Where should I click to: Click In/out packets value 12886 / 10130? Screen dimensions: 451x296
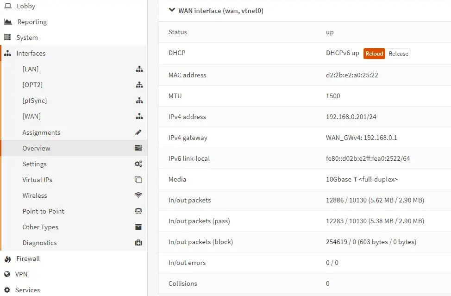[375, 200]
